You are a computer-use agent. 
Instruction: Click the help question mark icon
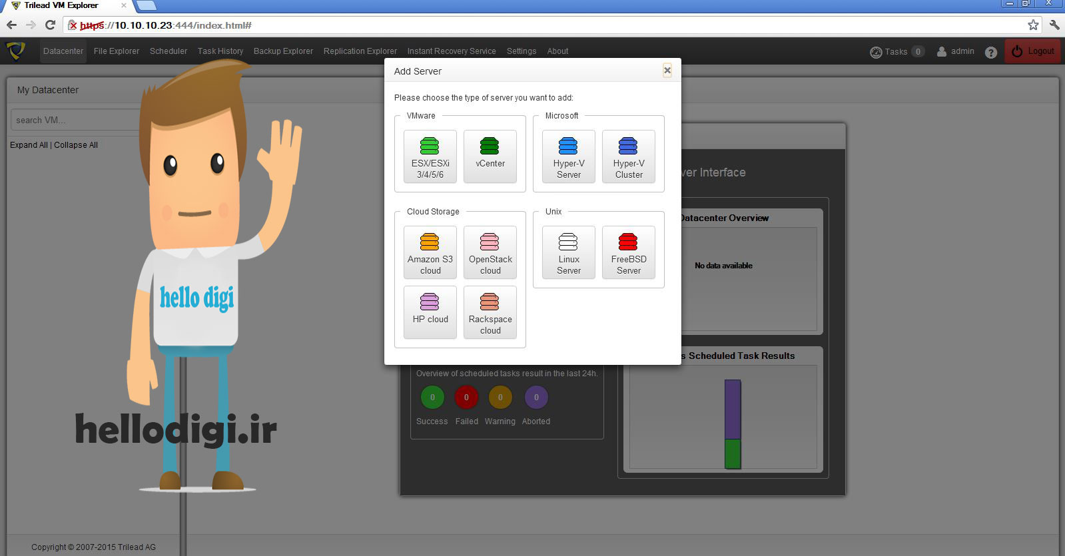tap(991, 52)
